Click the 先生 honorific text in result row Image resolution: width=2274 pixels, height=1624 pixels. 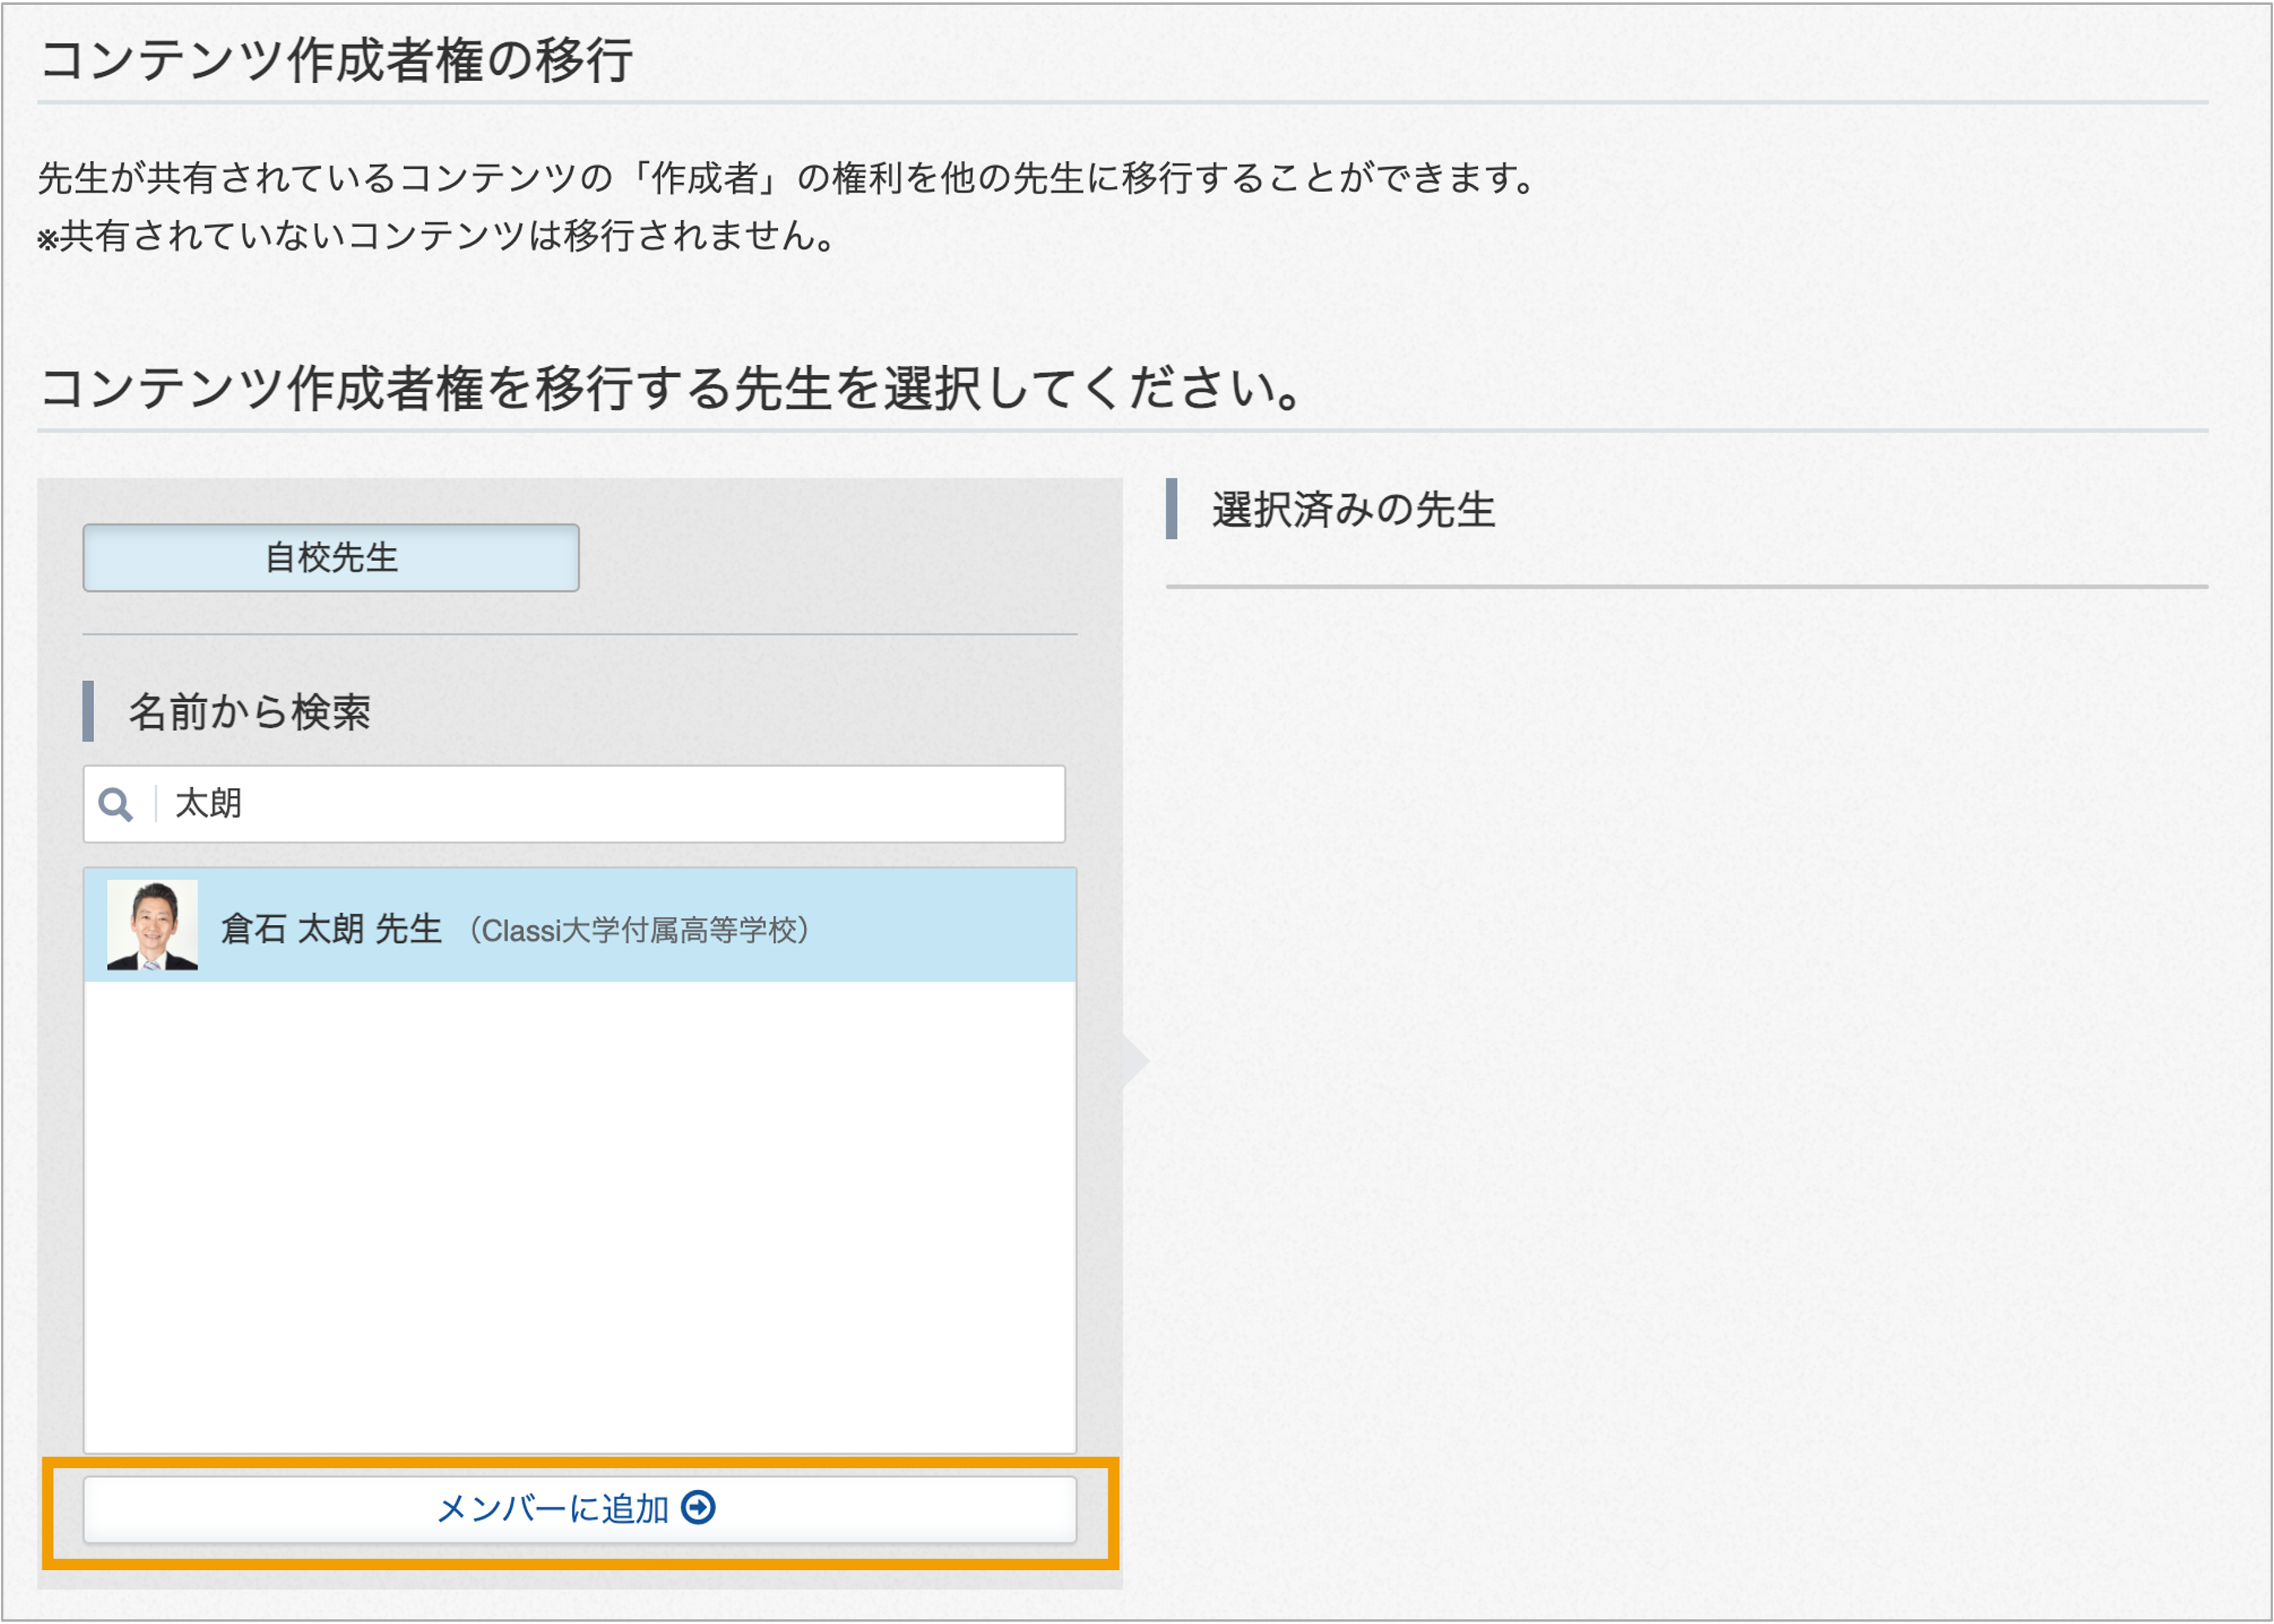tap(408, 929)
